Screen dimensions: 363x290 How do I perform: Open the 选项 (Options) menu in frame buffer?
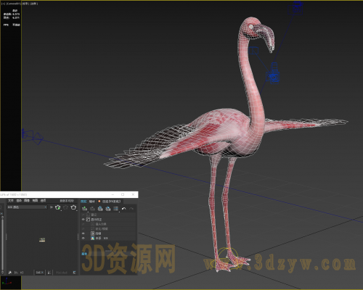coord(43,201)
